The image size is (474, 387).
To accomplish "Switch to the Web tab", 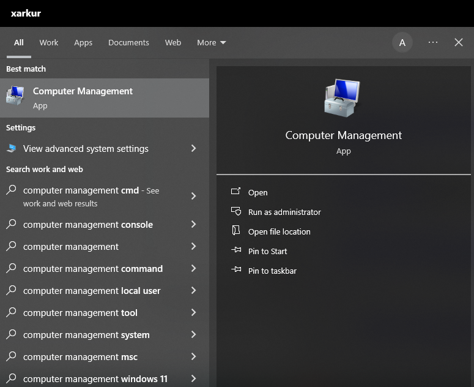I will coord(173,43).
